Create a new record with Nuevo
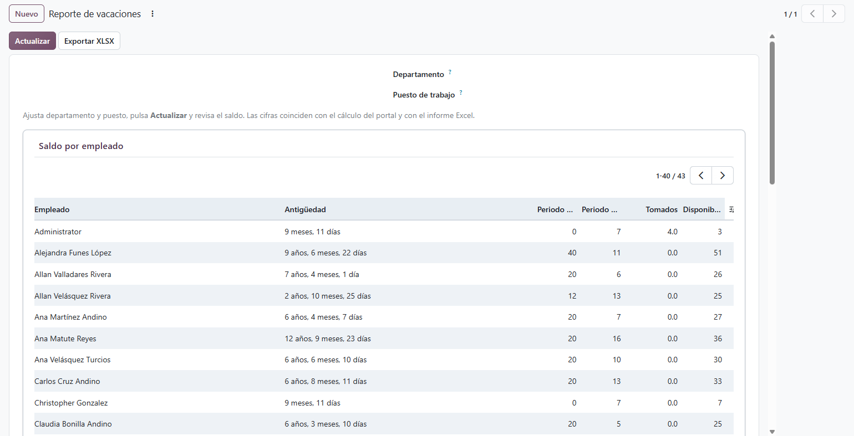The image size is (854, 436). [x=27, y=14]
